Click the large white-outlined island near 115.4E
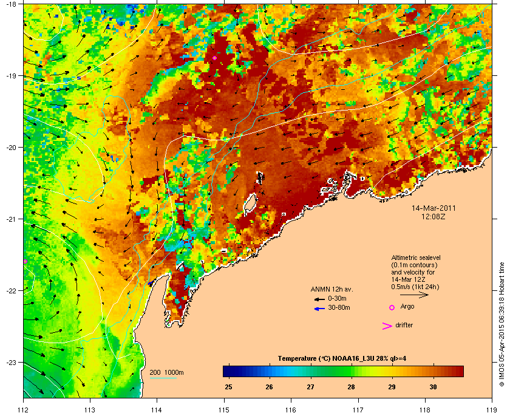510x413 pixels. [250, 205]
